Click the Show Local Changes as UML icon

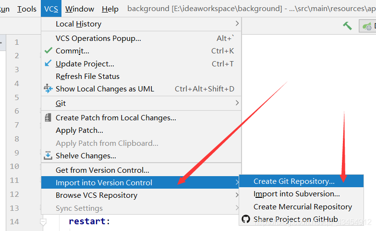click(x=48, y=89)
